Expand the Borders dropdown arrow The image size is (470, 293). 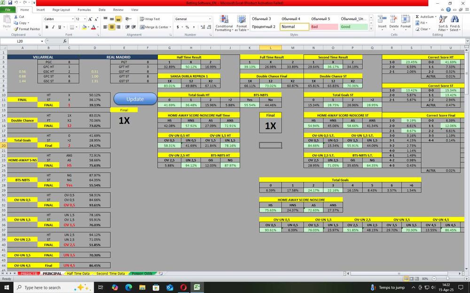point(77,27)
